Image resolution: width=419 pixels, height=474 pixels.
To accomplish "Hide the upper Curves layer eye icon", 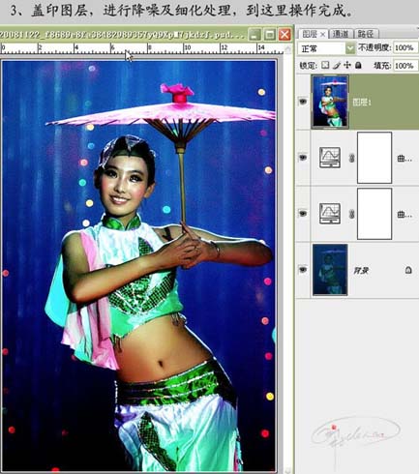I will tap(303, 158).
